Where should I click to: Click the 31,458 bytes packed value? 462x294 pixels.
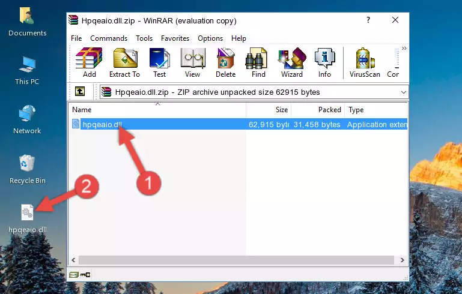point(317,124)
